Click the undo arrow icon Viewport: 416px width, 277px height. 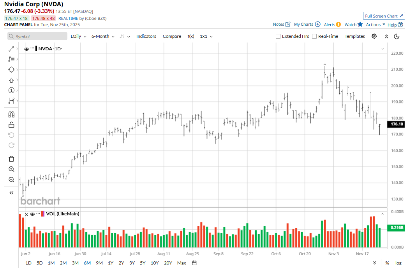point(11,135)
